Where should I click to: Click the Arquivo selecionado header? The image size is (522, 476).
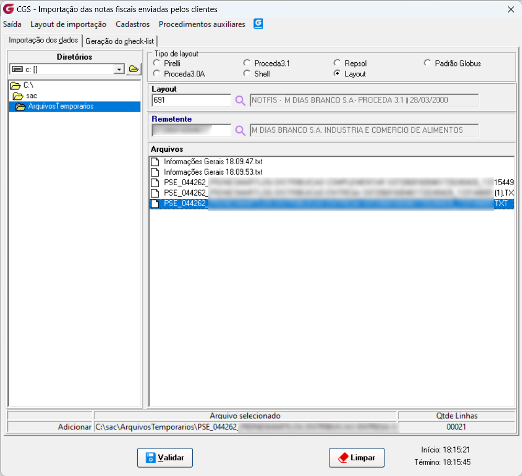point(245,416)
